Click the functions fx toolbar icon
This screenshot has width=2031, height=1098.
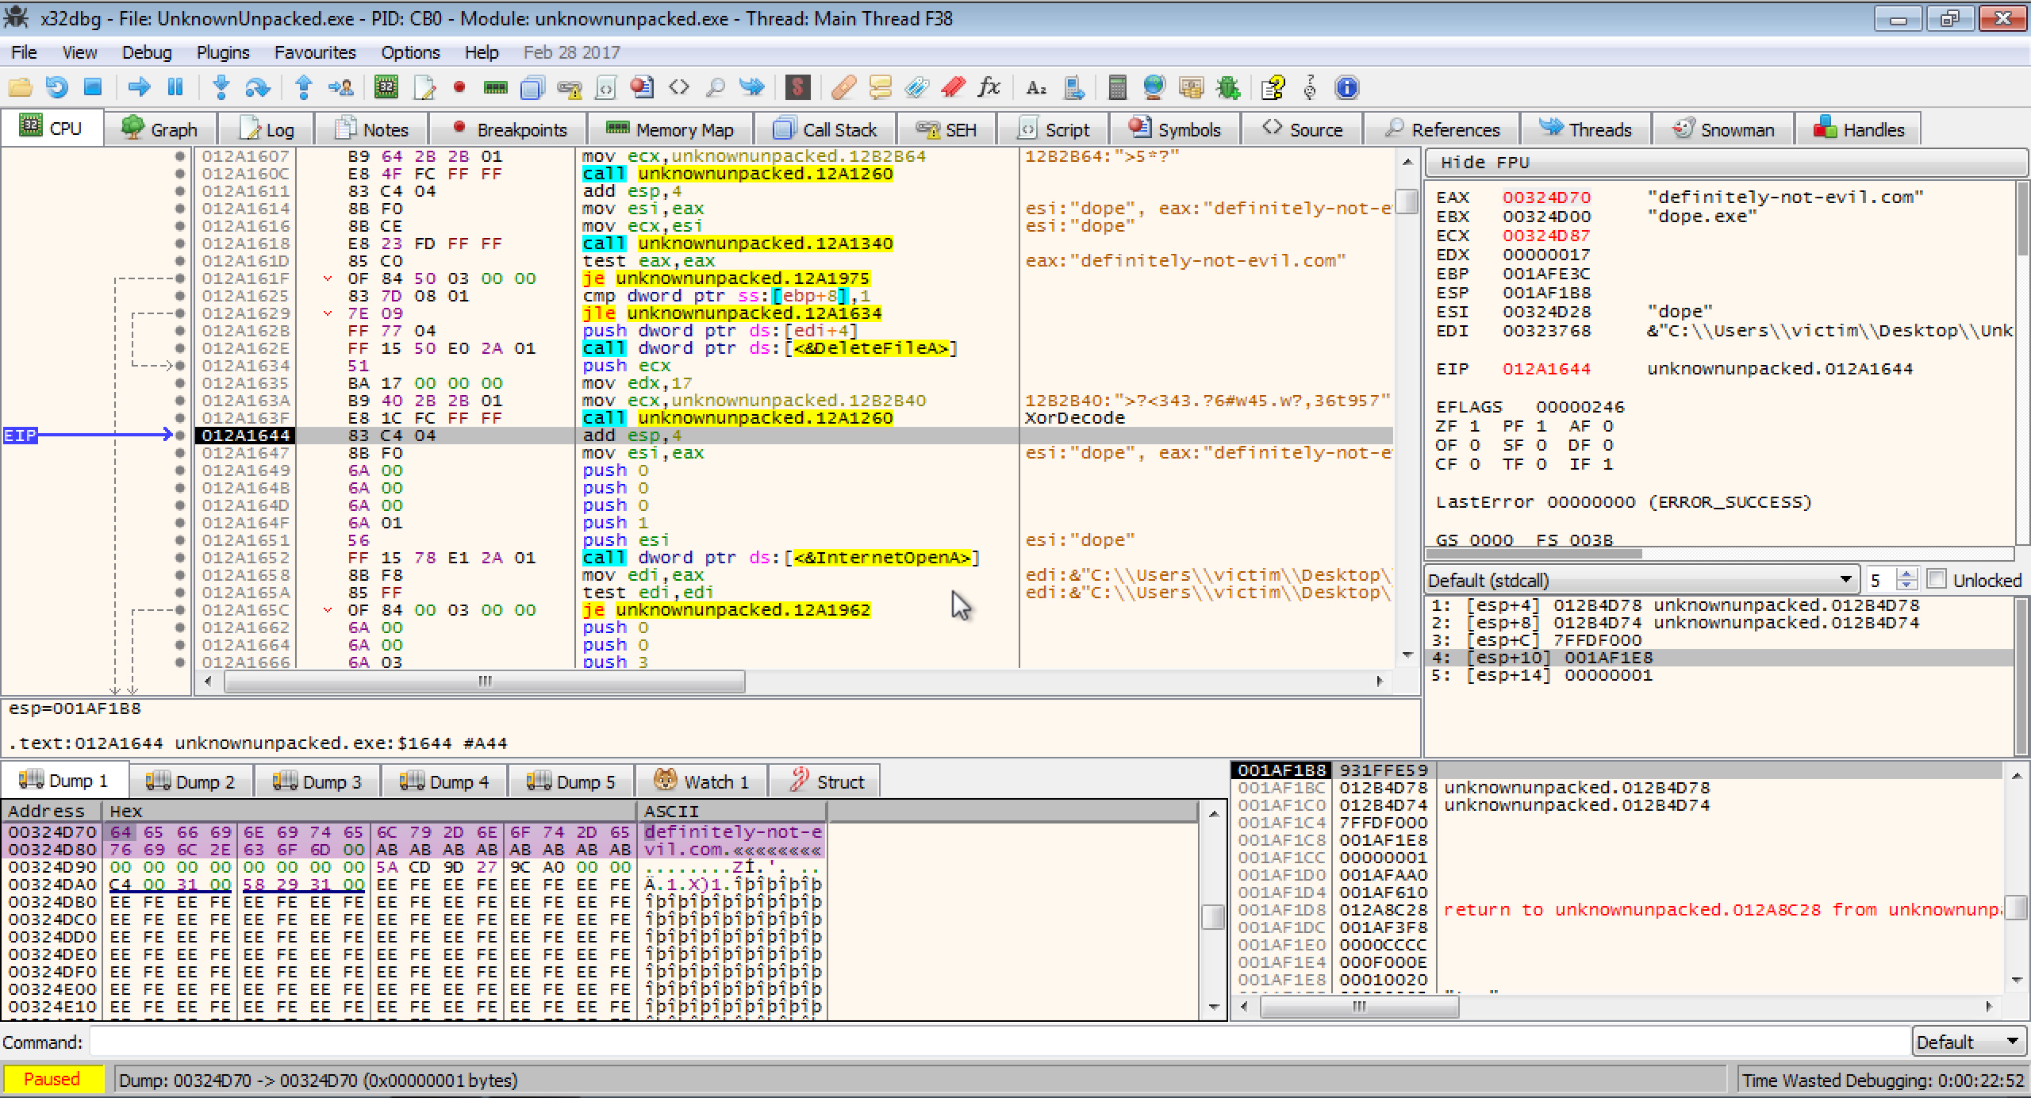(x=989, y=87)
